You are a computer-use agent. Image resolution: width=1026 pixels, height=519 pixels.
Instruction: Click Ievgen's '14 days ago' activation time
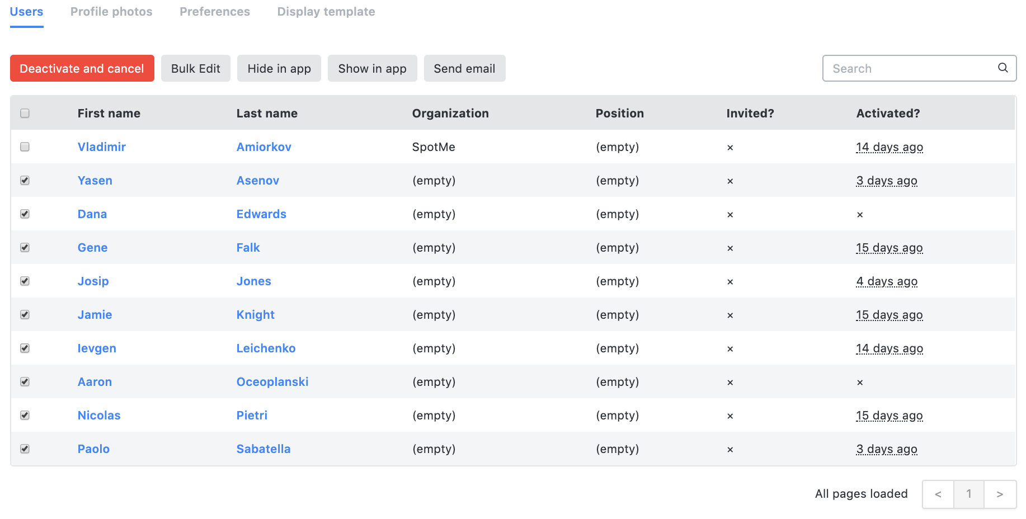click(889, 348)
